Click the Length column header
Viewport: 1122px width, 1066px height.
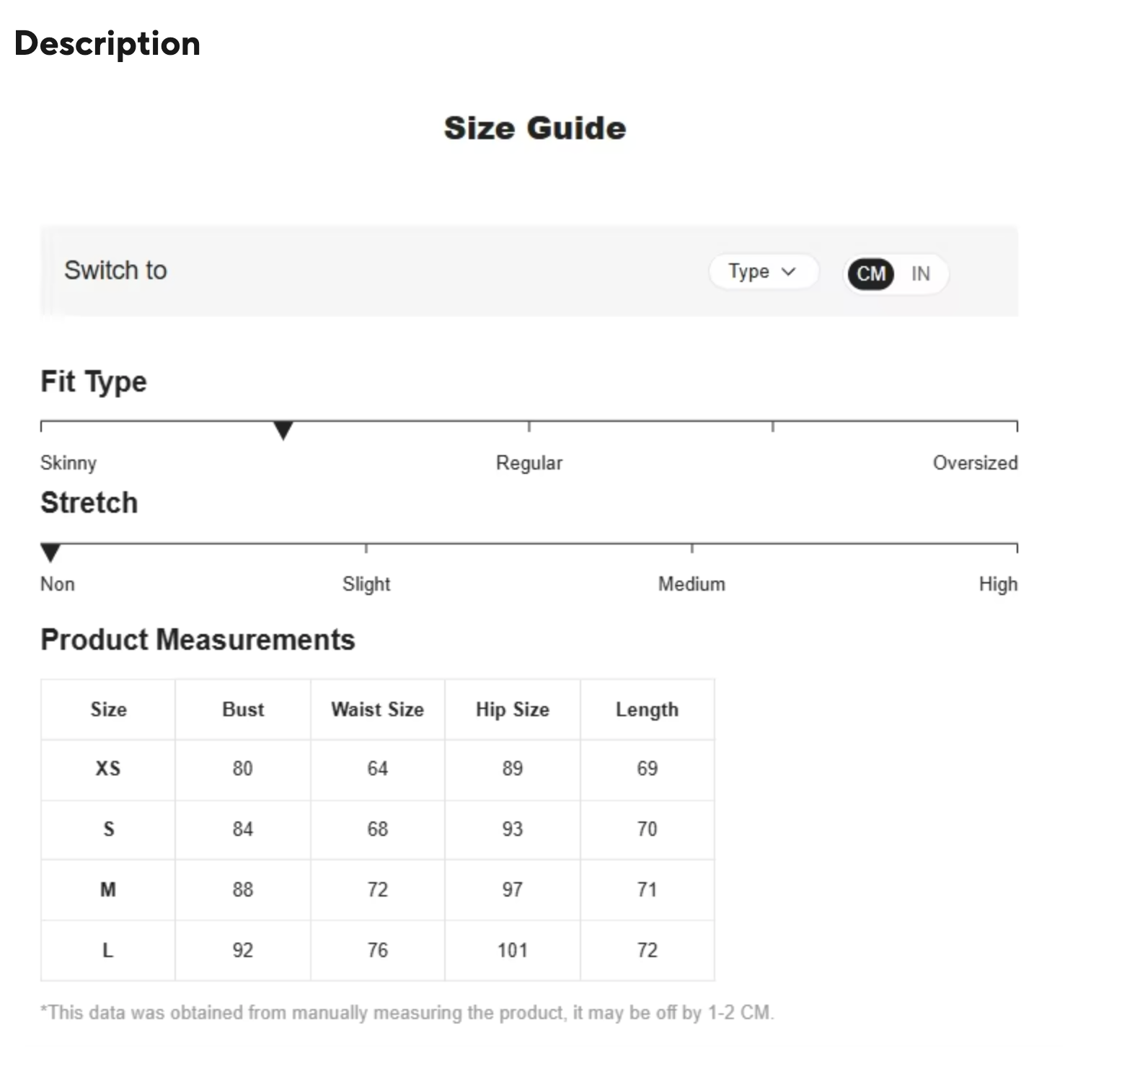click(647, 710)
